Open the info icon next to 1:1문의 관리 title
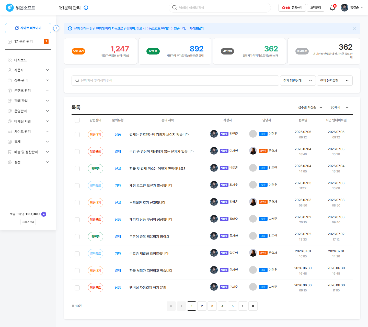368x327 pixels. coord(86,8)
